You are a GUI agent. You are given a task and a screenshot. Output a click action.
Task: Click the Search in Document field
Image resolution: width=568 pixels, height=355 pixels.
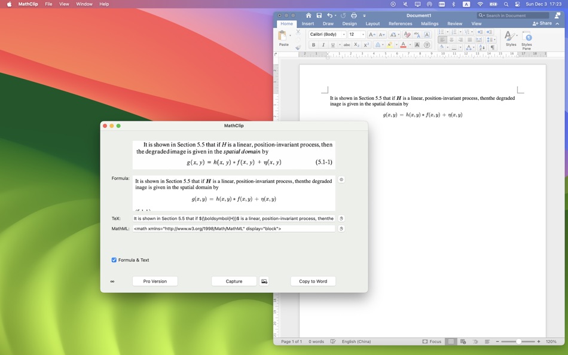tap(513, 16)
